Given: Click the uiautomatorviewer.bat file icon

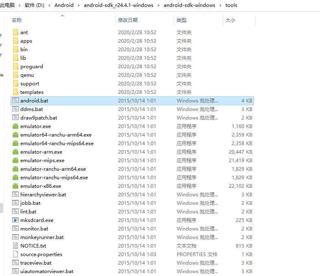Looking at the screenshot, I should point(15,271).
